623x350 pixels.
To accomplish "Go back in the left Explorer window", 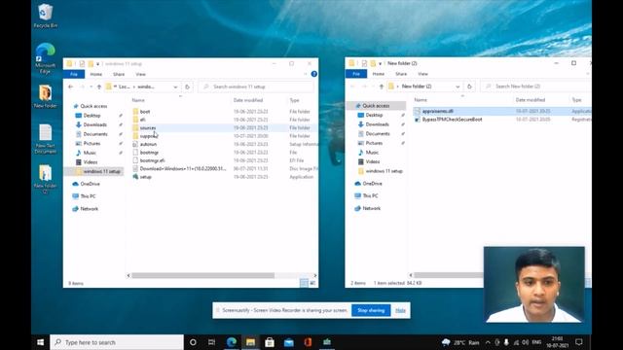I will [x=71, y=87].
